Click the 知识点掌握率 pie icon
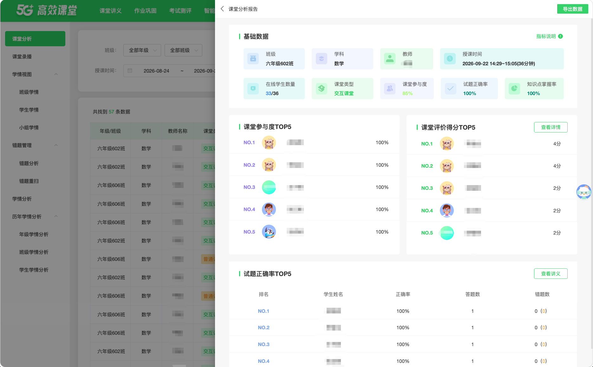This screenshot has width=593, height=367. pyautogui.click(x=514, y=88)
